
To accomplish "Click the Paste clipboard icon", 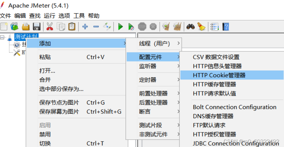I will coord(72,27).
